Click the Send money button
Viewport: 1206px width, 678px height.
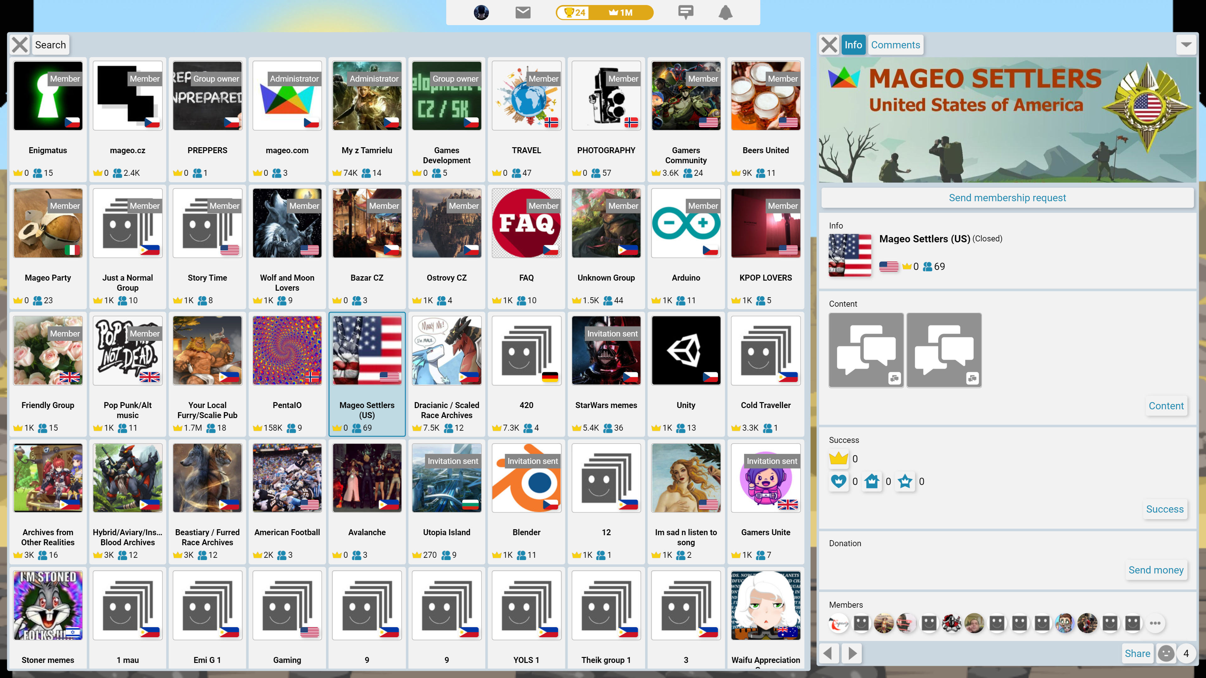tap(1156, 570)
